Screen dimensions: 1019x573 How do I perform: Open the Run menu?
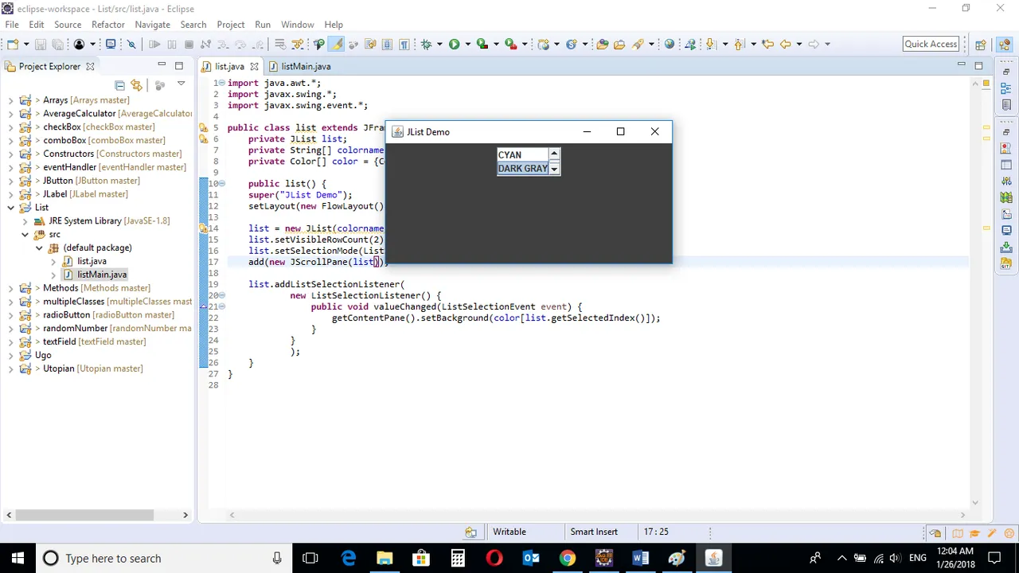(263, 25)
